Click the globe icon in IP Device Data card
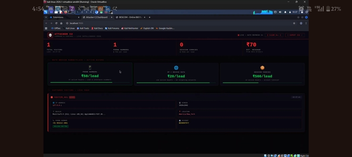 (176, 67)
